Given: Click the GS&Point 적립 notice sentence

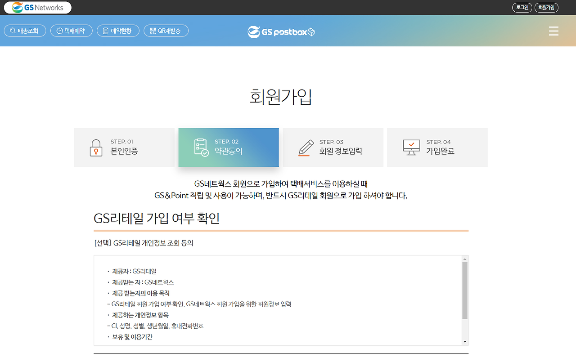Looking at the screenshot, I should point(281,196).
